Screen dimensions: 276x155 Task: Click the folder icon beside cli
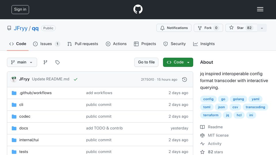click(14, 105)
